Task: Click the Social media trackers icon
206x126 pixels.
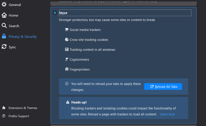Action: tap(67, 30)
